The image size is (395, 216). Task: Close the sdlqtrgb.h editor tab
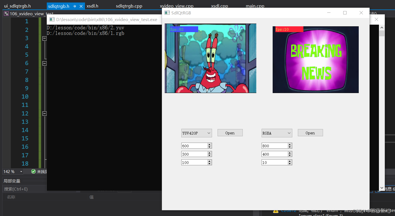click(81, 6)
